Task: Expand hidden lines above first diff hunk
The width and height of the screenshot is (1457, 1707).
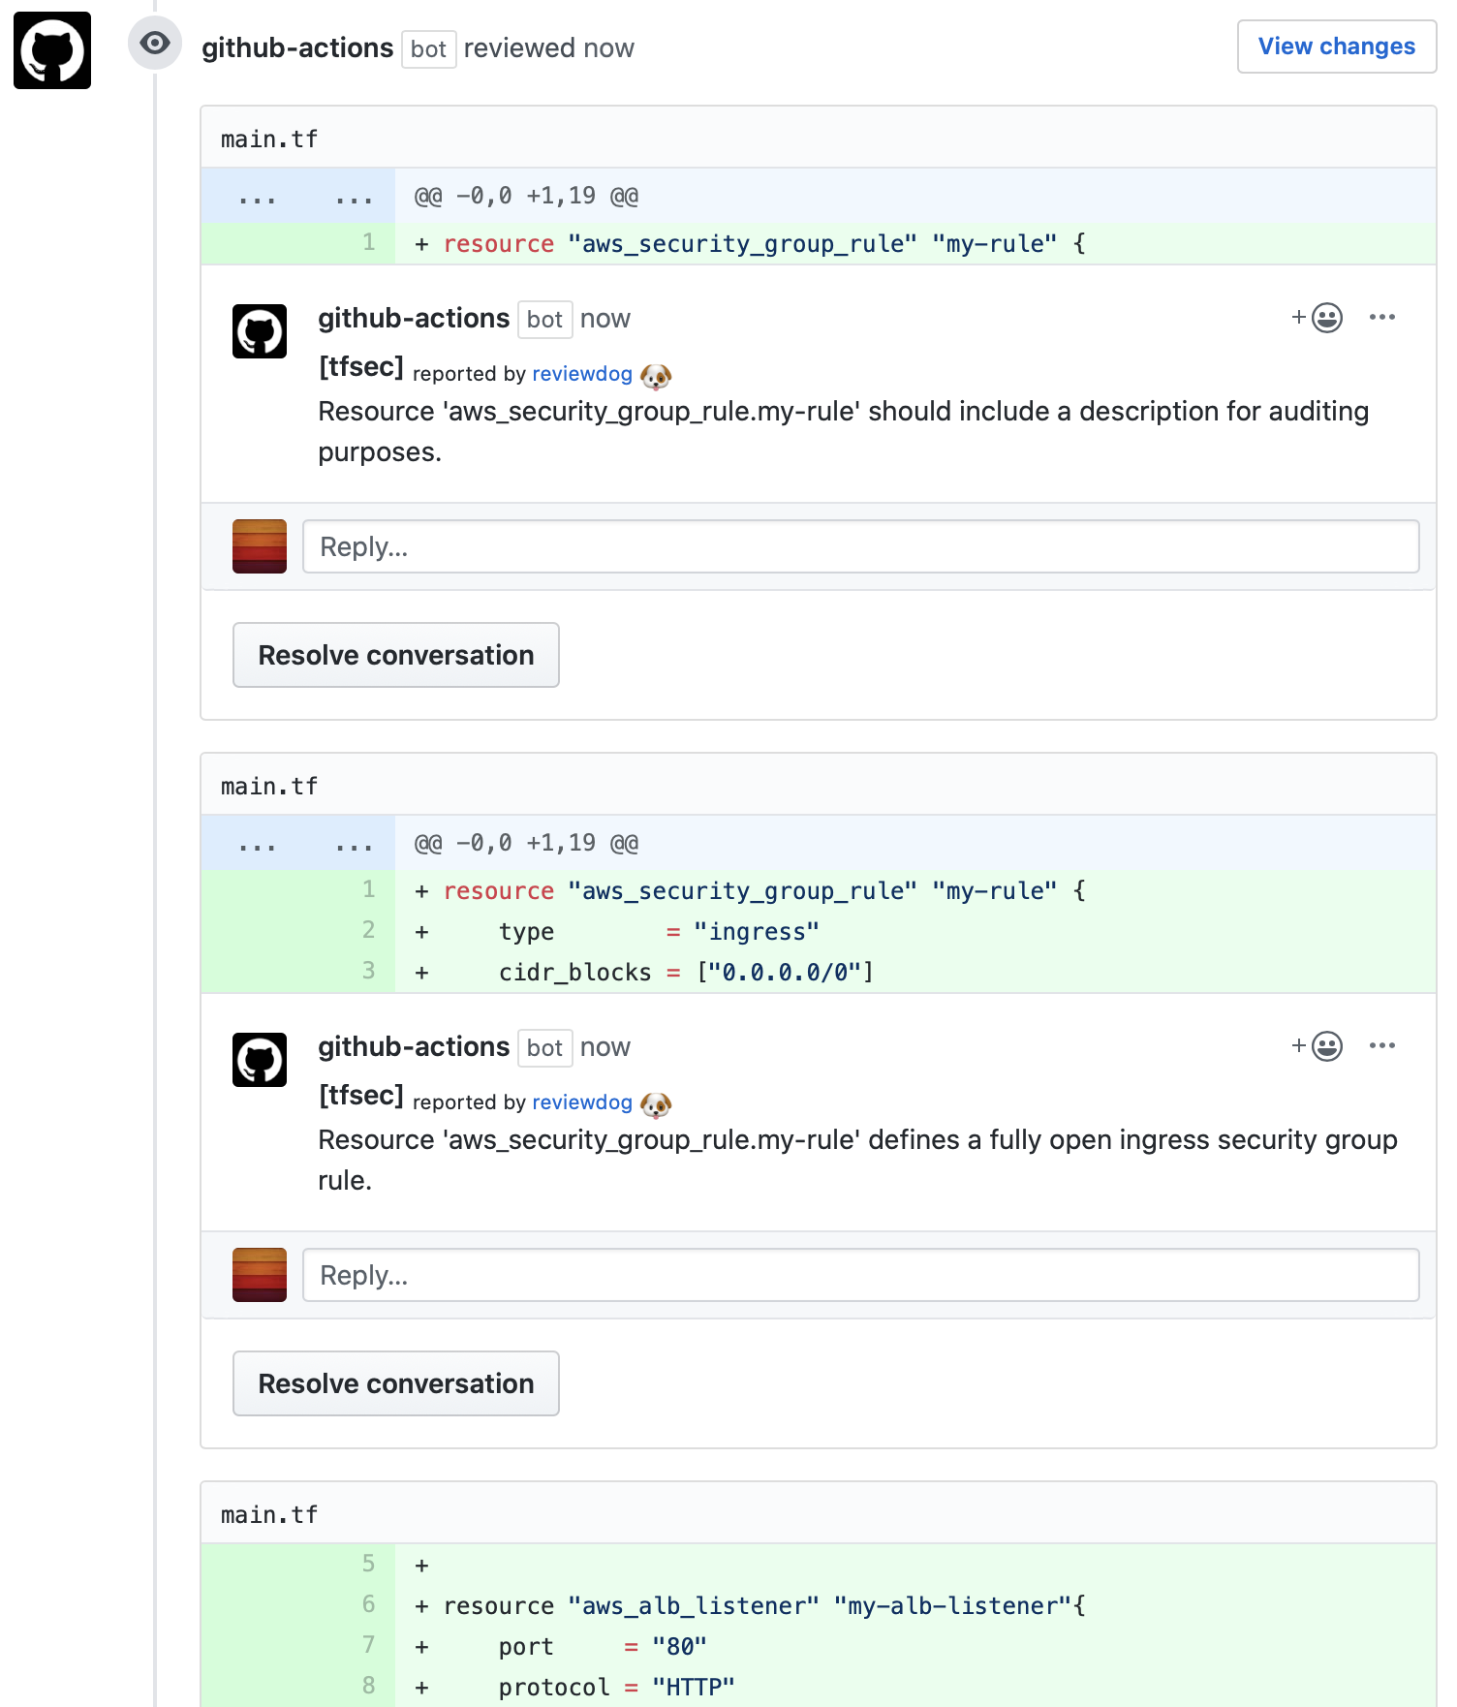Action: point(298,196)
